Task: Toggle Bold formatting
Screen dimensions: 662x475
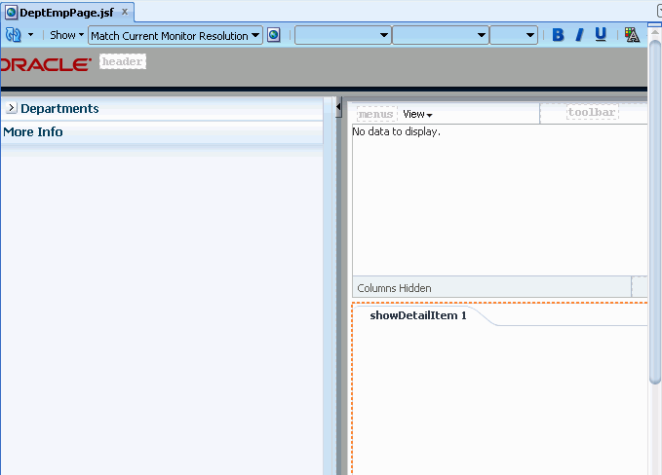Action: [x=558, y=35]
